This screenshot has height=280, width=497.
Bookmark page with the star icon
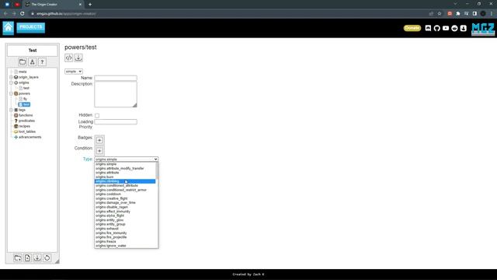(440, 14)
